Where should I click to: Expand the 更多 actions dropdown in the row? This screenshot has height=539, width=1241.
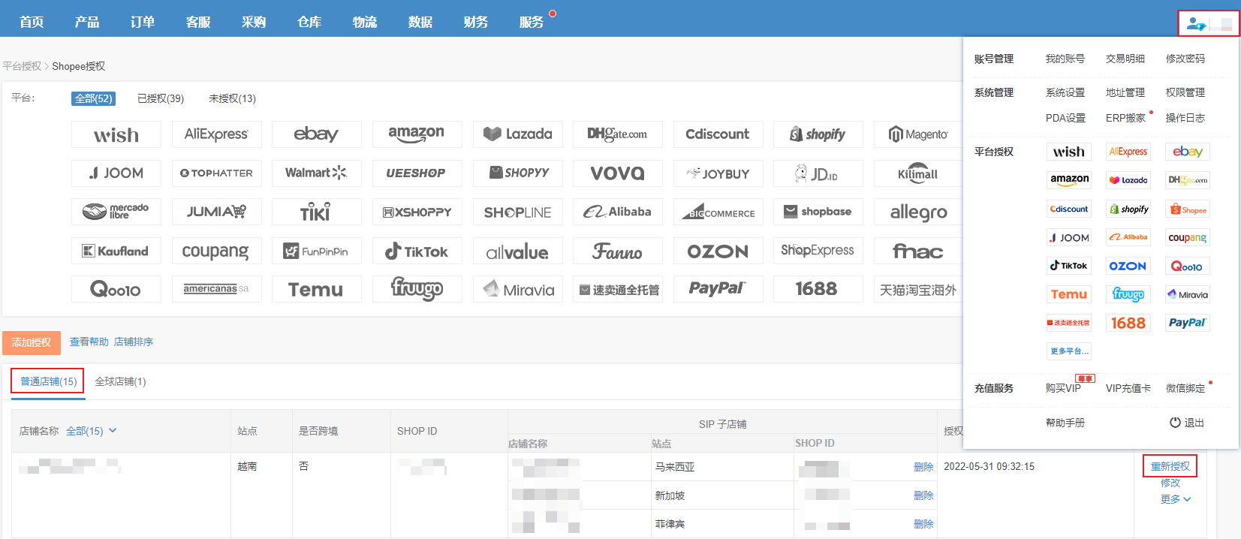[x=1176, y=499]
